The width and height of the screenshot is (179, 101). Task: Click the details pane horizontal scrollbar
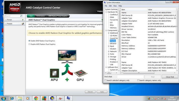point(138,73)
